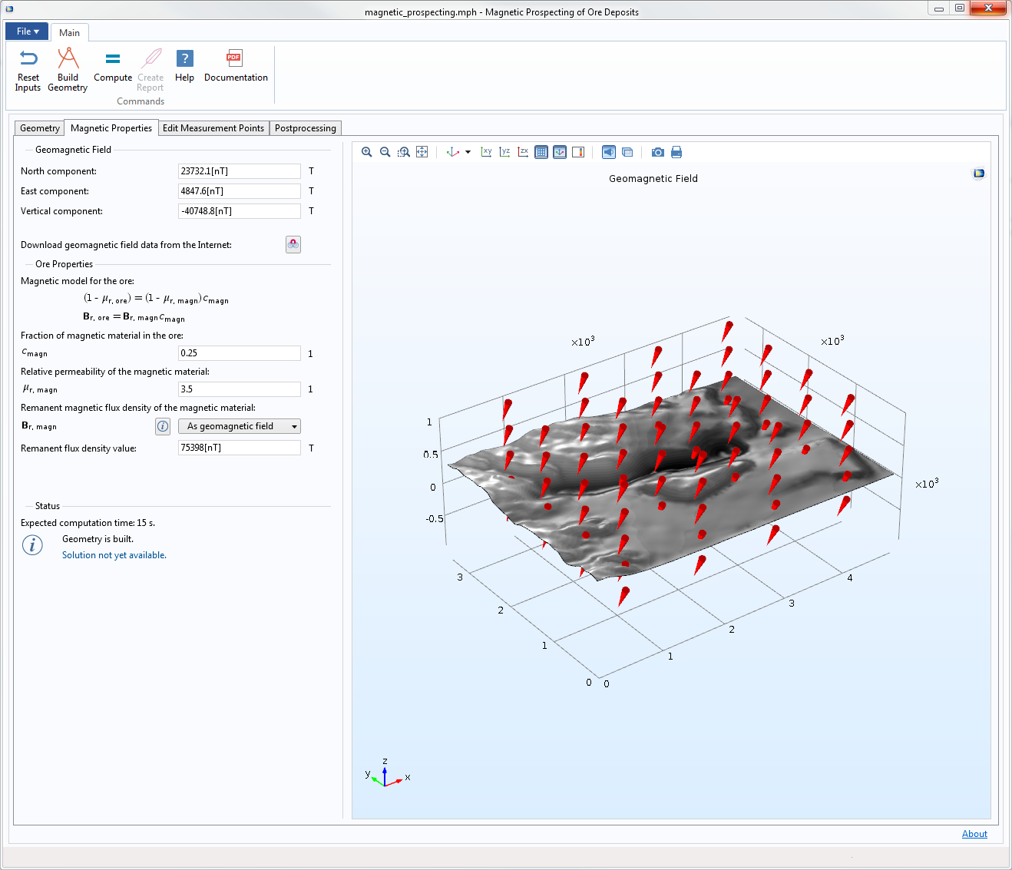1012x870 pixels.
Task: Run Compute in the ribbon
Action: pyautogui.click(x=113, y=67)
